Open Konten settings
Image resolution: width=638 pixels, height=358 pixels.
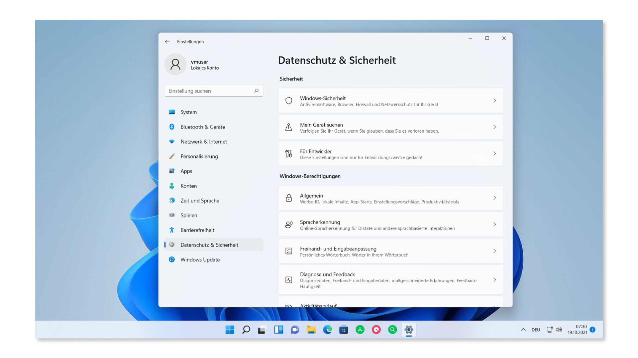[x=214, y=186]
